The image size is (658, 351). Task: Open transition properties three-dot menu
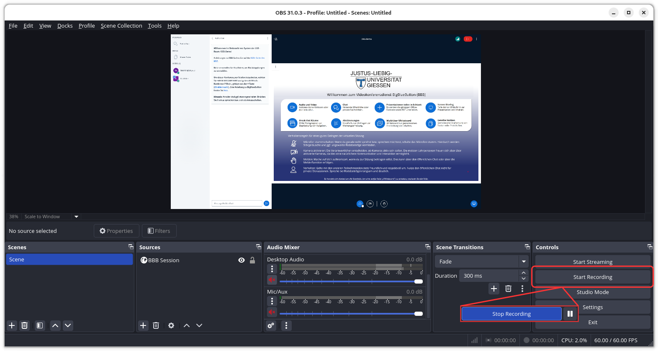[x=522, y=289]
